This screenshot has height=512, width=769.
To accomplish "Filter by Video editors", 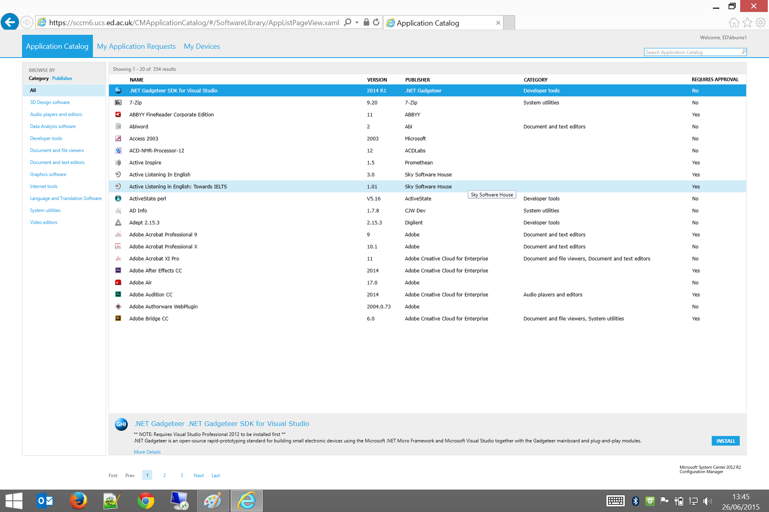I will [x=44, y=222].
